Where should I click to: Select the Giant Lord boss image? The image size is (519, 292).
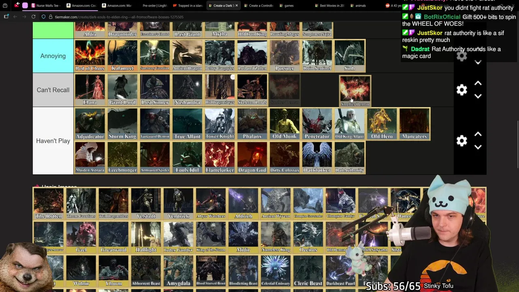pos(122,90)
